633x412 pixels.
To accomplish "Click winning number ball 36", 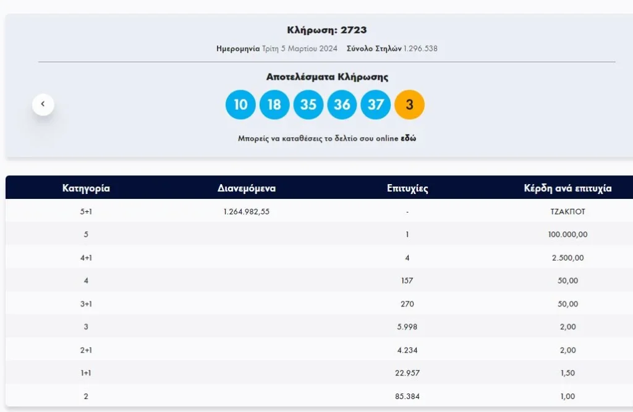I will pos(342,104).
